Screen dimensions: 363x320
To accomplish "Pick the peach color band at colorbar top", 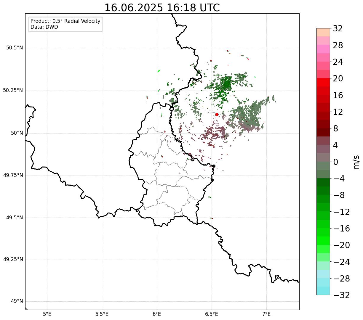I will 323,32.
